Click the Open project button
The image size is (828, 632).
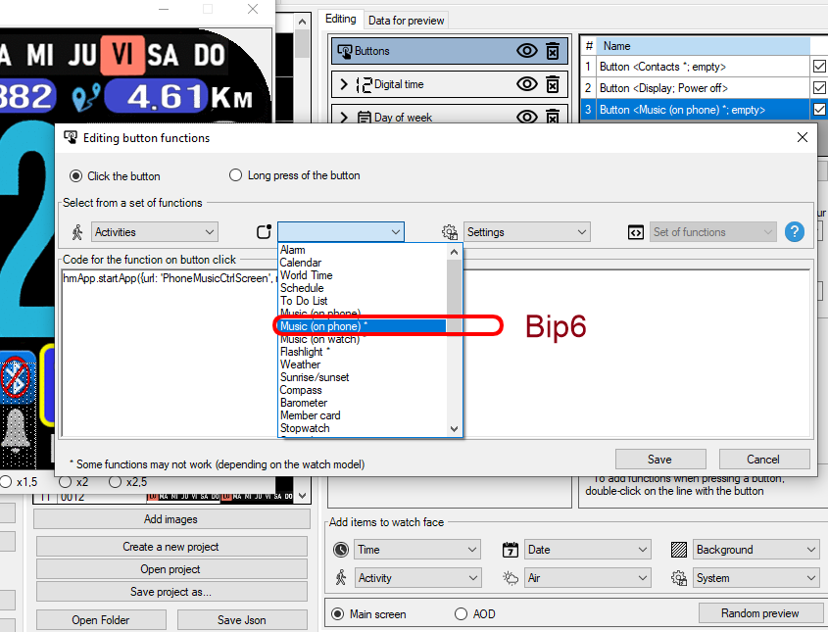tap(171, 569)
